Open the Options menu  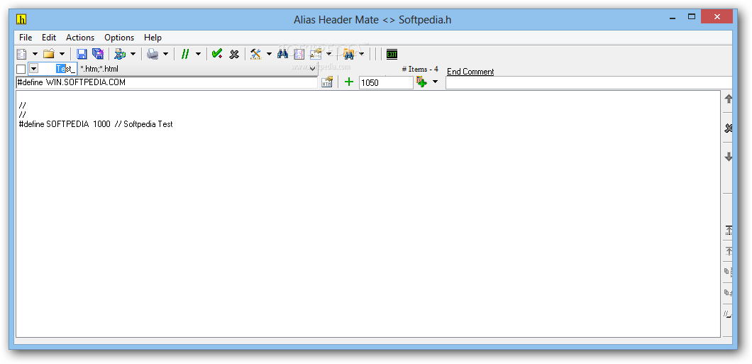tap(119, 38)
